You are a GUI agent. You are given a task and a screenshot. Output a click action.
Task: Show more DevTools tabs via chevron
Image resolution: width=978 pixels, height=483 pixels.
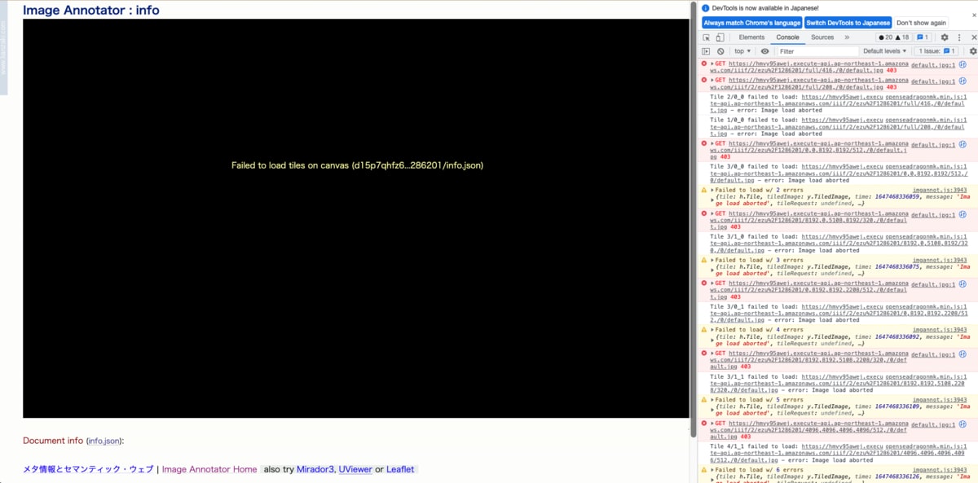pos(846,37)
